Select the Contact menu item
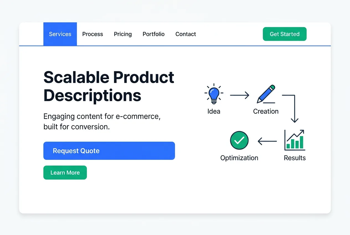This screenshot has width=350, height=235. 186,34
